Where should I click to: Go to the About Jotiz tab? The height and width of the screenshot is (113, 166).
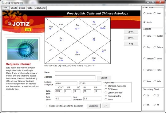pos(40,8)
